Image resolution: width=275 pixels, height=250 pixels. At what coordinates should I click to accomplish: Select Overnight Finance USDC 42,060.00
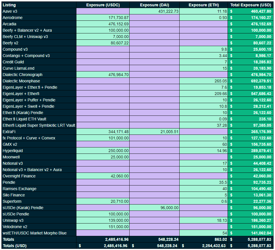click(x=103, y=176)
